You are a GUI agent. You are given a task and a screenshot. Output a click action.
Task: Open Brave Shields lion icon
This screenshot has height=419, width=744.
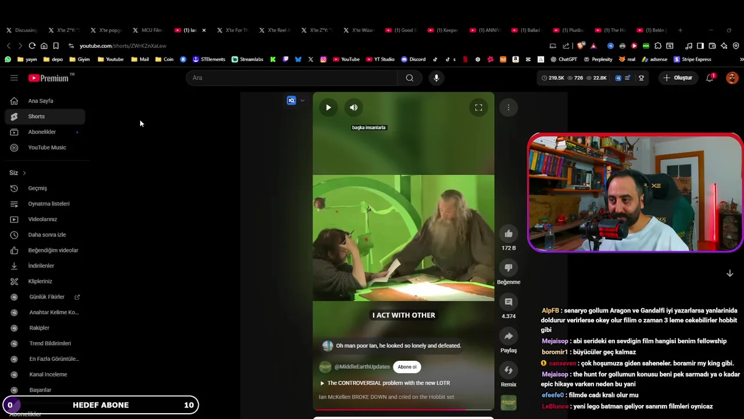click(581, 46)
